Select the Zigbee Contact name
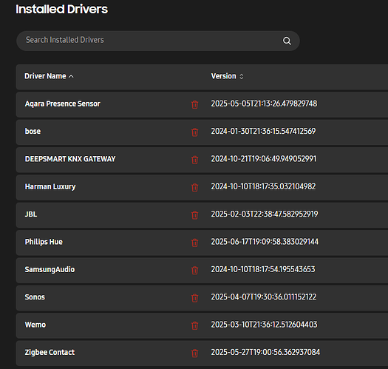 pos(50,352)
